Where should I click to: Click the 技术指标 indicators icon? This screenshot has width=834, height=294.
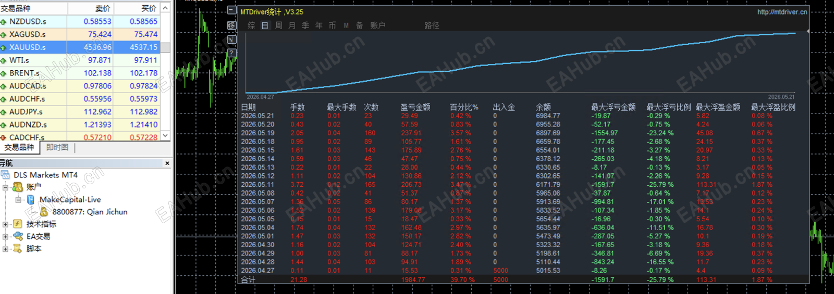[x=18, y=224]
